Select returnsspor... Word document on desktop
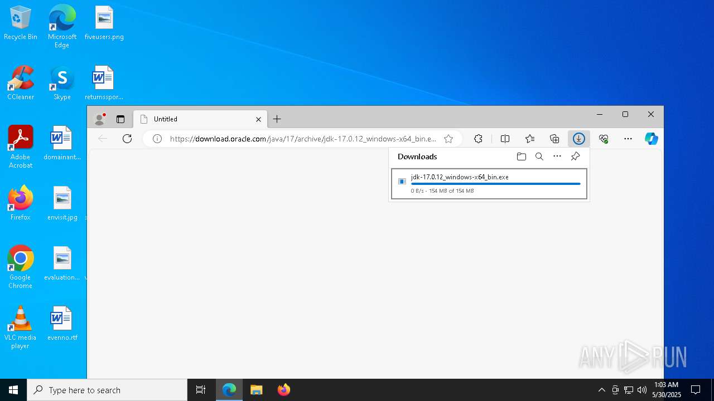 pos(104,84)
